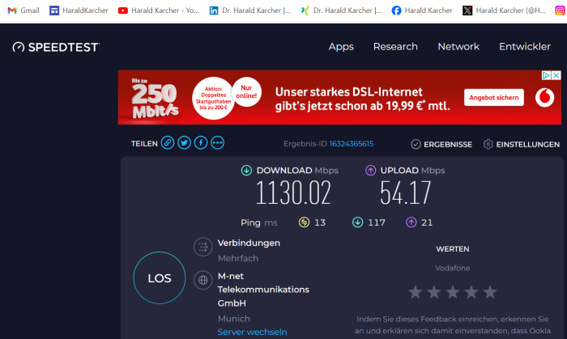Image resolution: width=567 pixels, height=339 pixels.
Task: Click the globe icon beside M-net server
Action: pyautogui.click(x=202, y=280)
